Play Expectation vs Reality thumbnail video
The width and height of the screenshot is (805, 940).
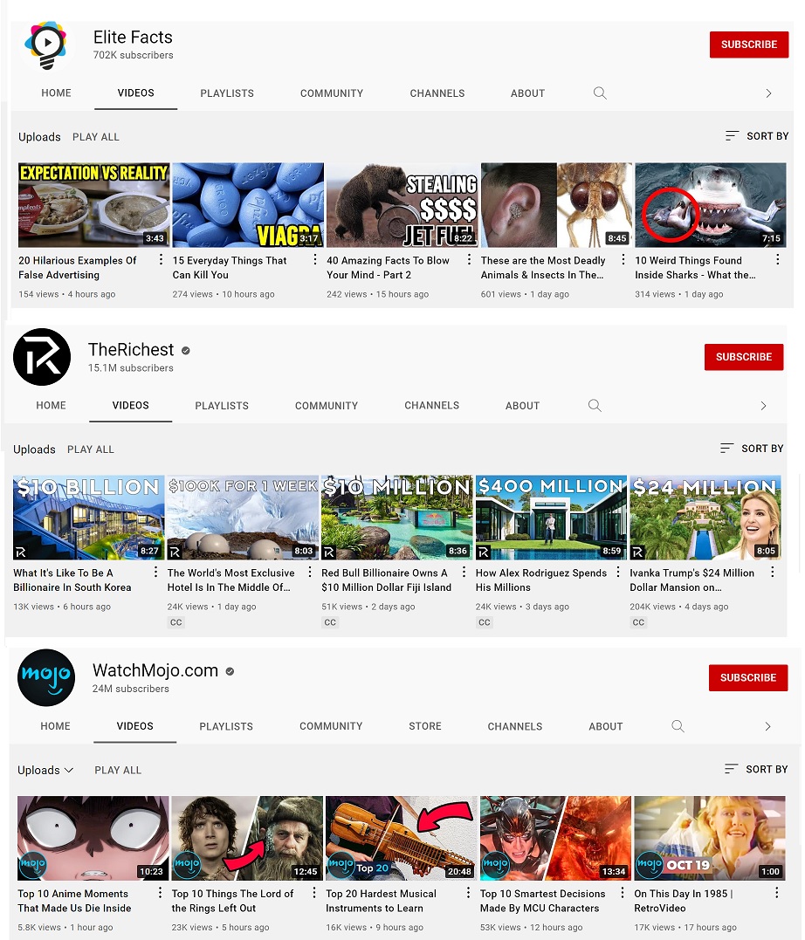94,205
